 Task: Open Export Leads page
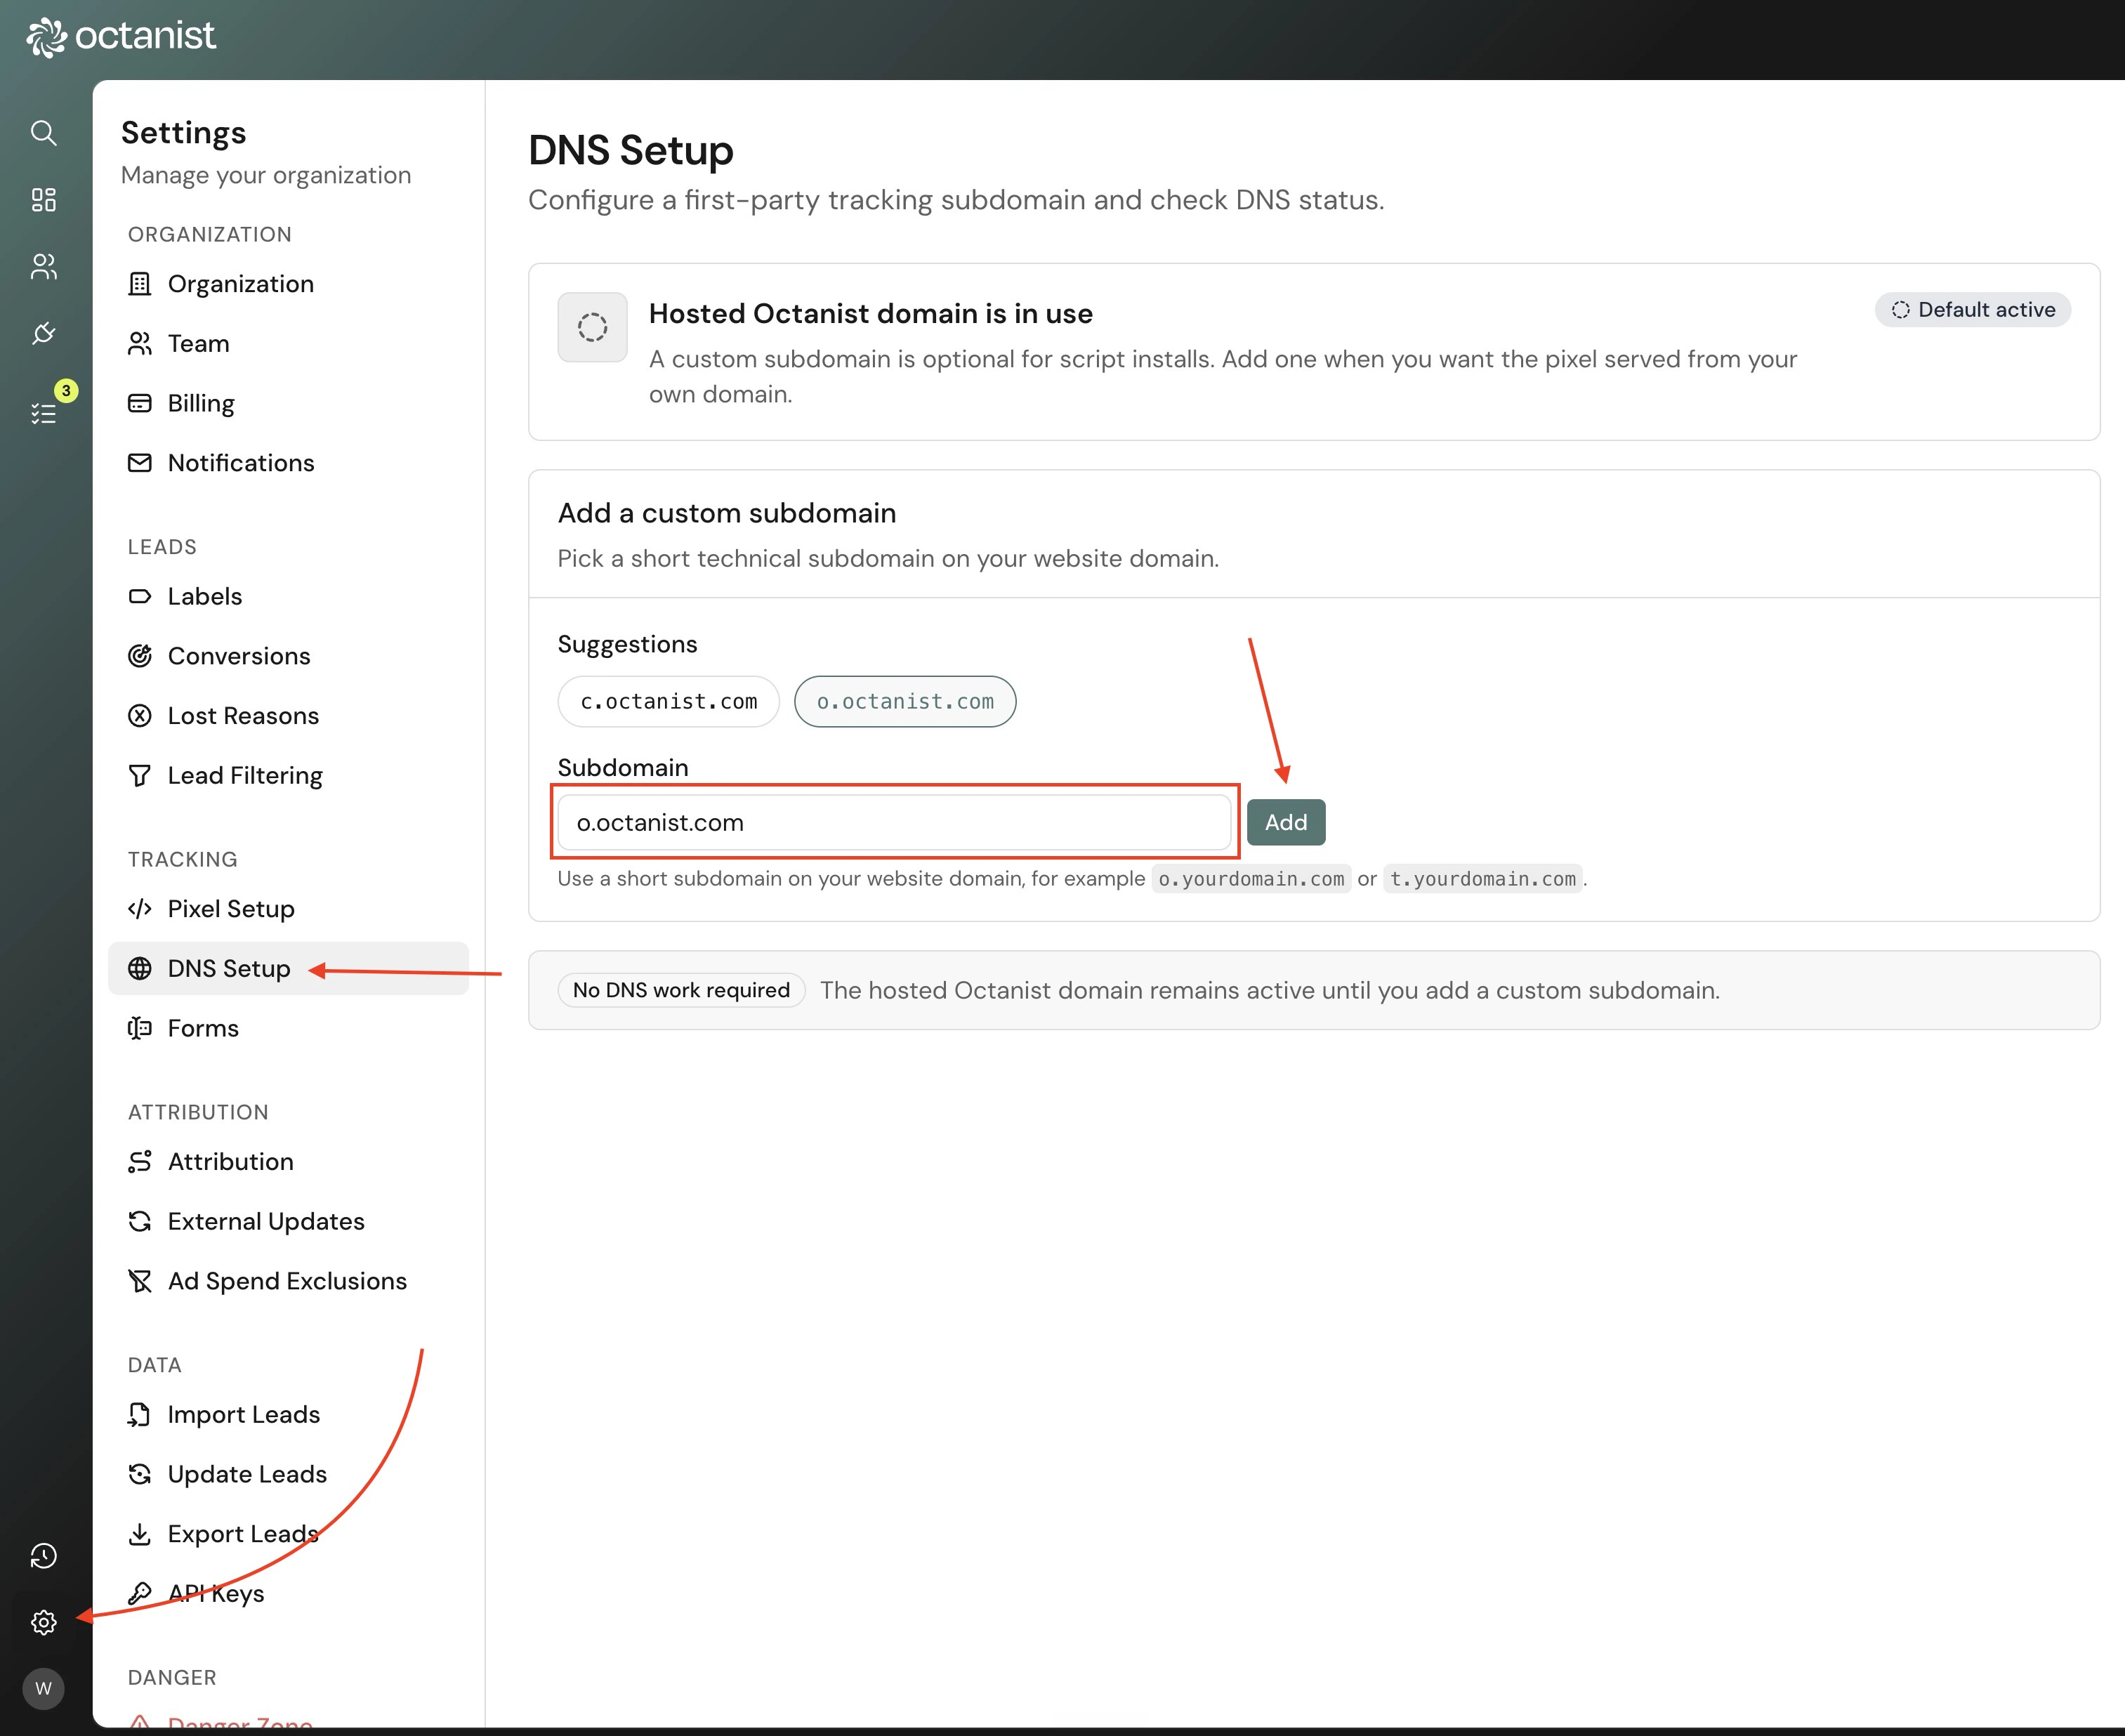pos(288,1534)
